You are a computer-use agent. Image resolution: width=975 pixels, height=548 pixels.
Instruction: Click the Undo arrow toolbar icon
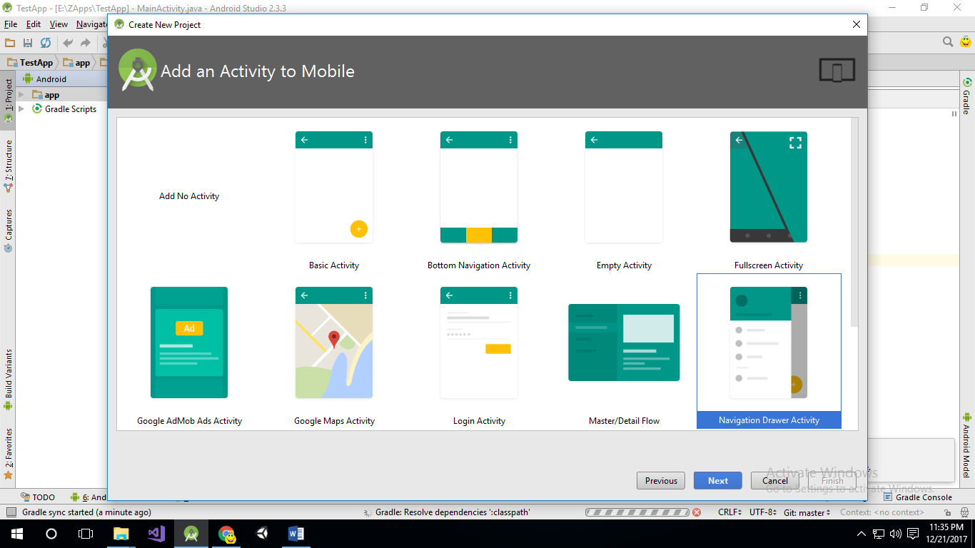pos(67,43)
